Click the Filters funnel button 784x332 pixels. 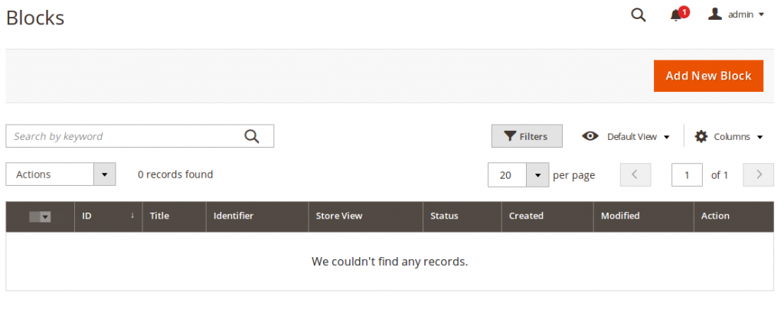click(x=527, y=136)
